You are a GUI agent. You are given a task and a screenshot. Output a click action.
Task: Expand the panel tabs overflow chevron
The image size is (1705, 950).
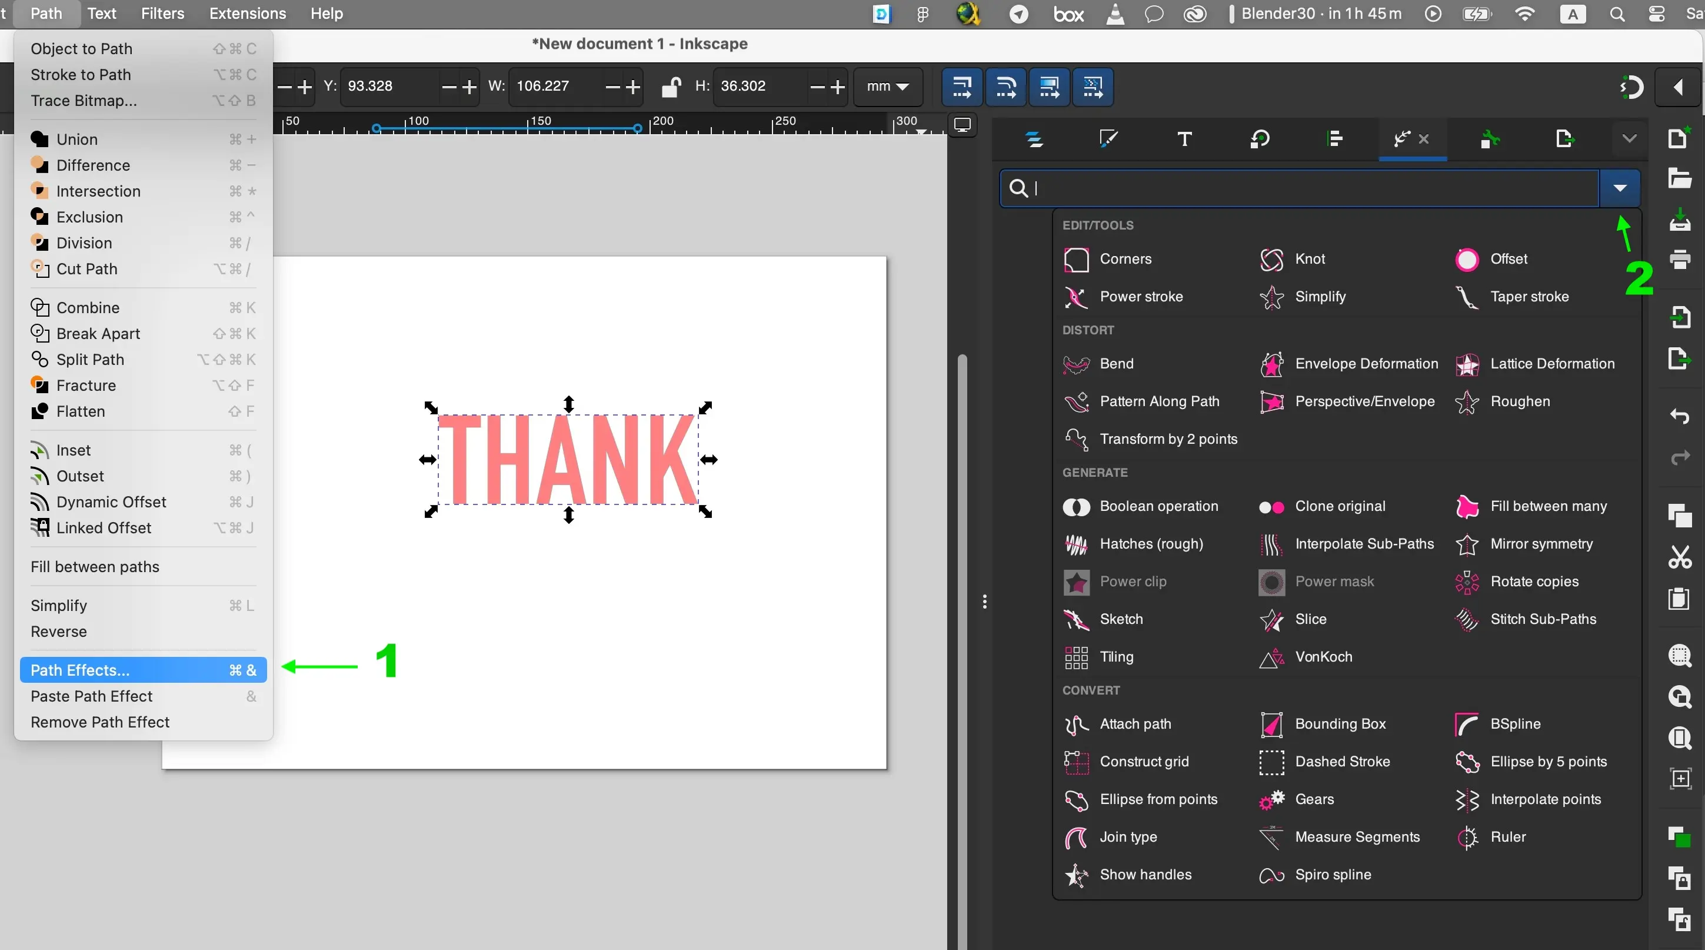[1629, 139]
